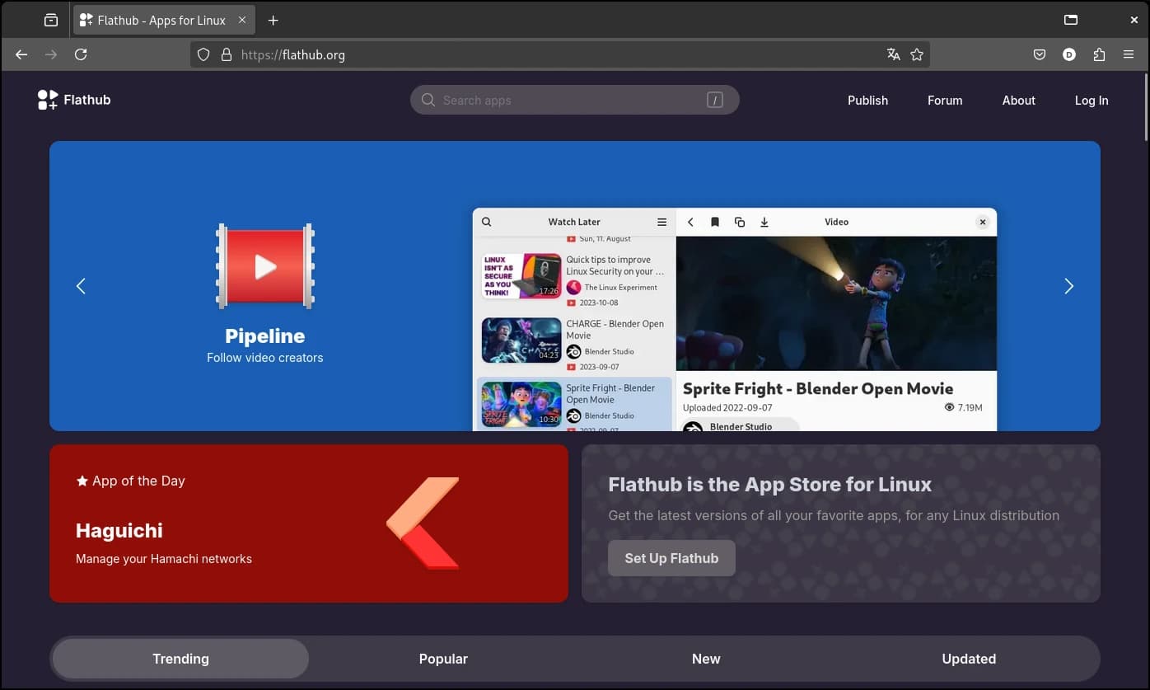Screen dimensions: 1150x690
Task: Open a new browser tab
Action: click(x=273, y=21)
